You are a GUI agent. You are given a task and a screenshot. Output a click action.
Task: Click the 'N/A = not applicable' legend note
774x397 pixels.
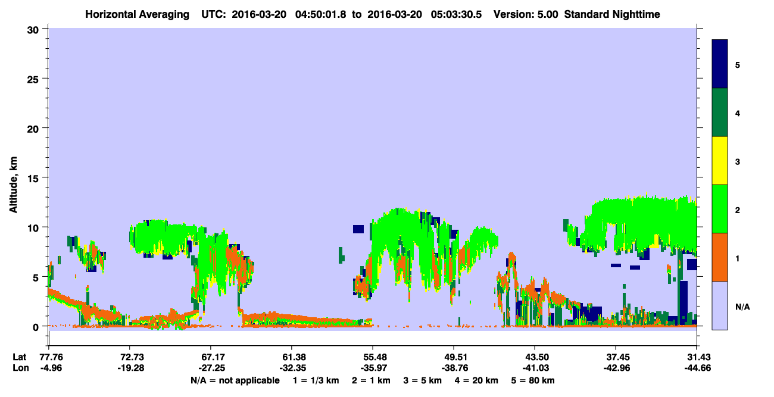pyautogui.click(x=235, y=380)
